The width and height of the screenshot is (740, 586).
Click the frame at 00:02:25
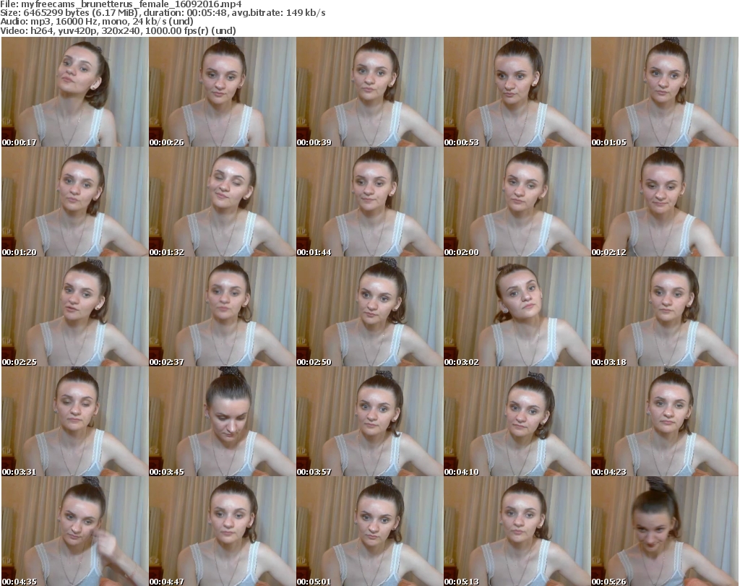(74, 311)
